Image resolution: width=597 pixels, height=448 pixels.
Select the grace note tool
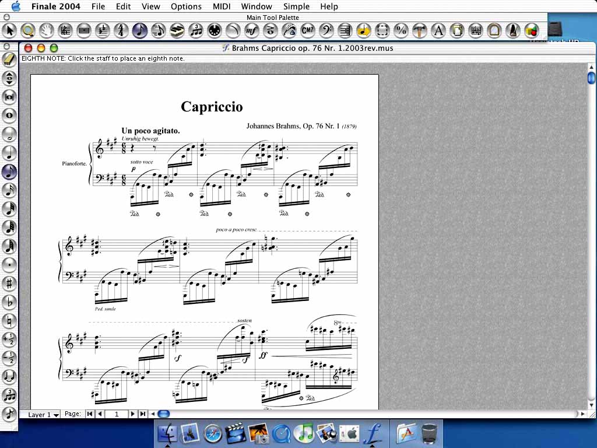tap(9, 414)
